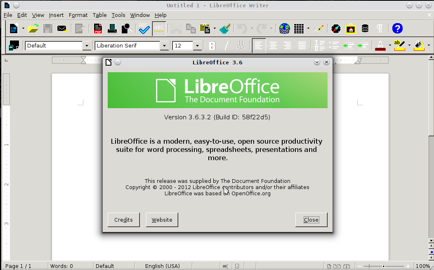The height and width of the screenshot is (270, 434).
Task: Open the paragraph style dropdown showing Default
Action: [x=86, y=45]
